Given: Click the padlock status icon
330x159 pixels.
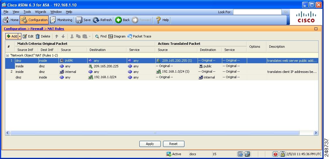Looking at the screenshot, I should 283,154.
